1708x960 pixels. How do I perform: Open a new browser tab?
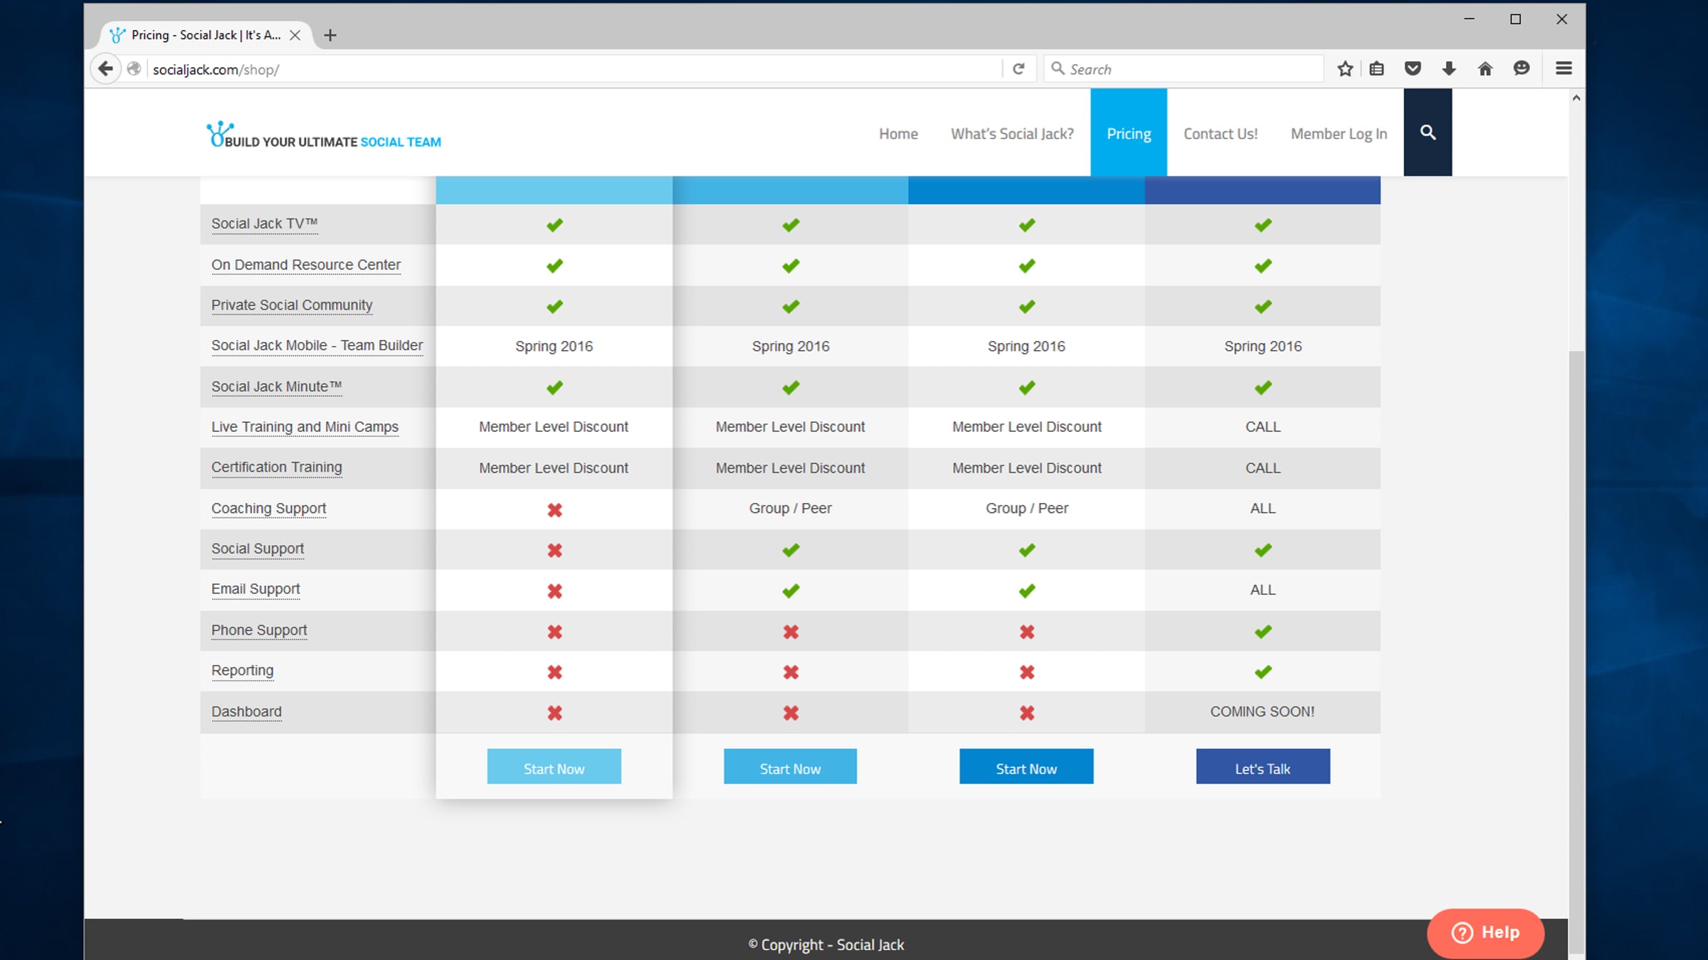(330, 35)
